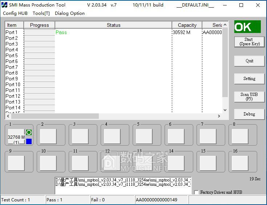
Task: Select the Port 10 row
Action: pos(13,84)
